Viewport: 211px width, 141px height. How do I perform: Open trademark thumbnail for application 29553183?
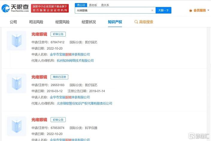16,83
